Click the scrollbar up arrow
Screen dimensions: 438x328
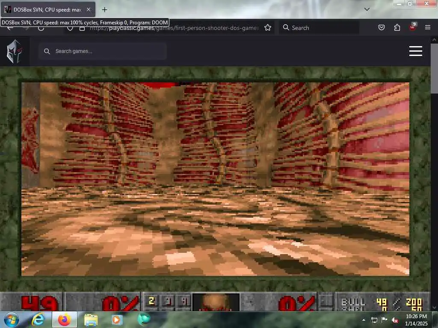pyautogui.click(x=434, y=40)
